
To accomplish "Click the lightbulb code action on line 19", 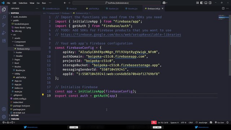I will tap(43, 95).
